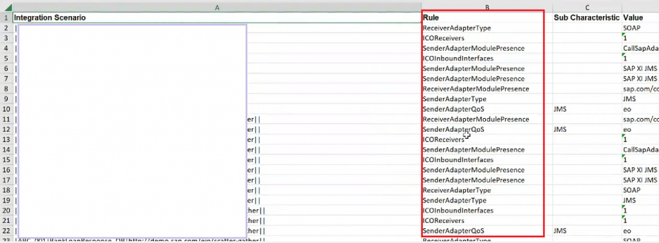Click value 'eo' in row 22

(x=627, y=231)
